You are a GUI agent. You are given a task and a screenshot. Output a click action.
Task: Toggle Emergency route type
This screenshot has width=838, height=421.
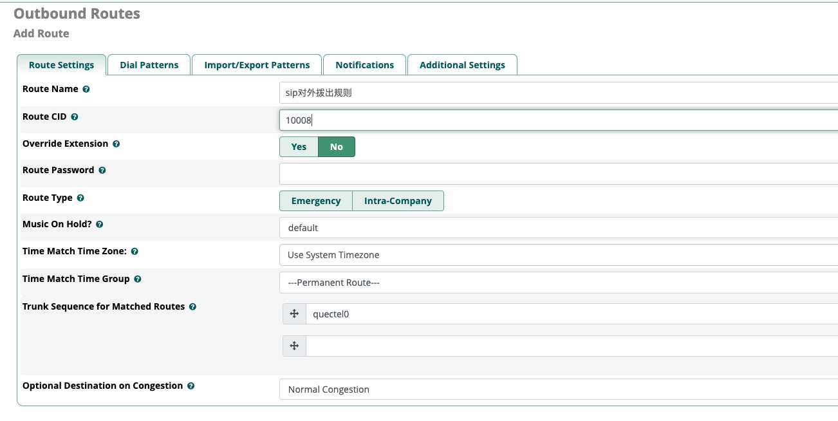[x=316, y=201]
